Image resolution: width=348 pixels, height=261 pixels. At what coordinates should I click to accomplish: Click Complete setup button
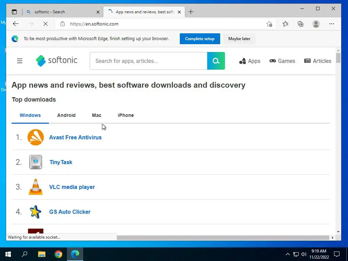(200, 39)
